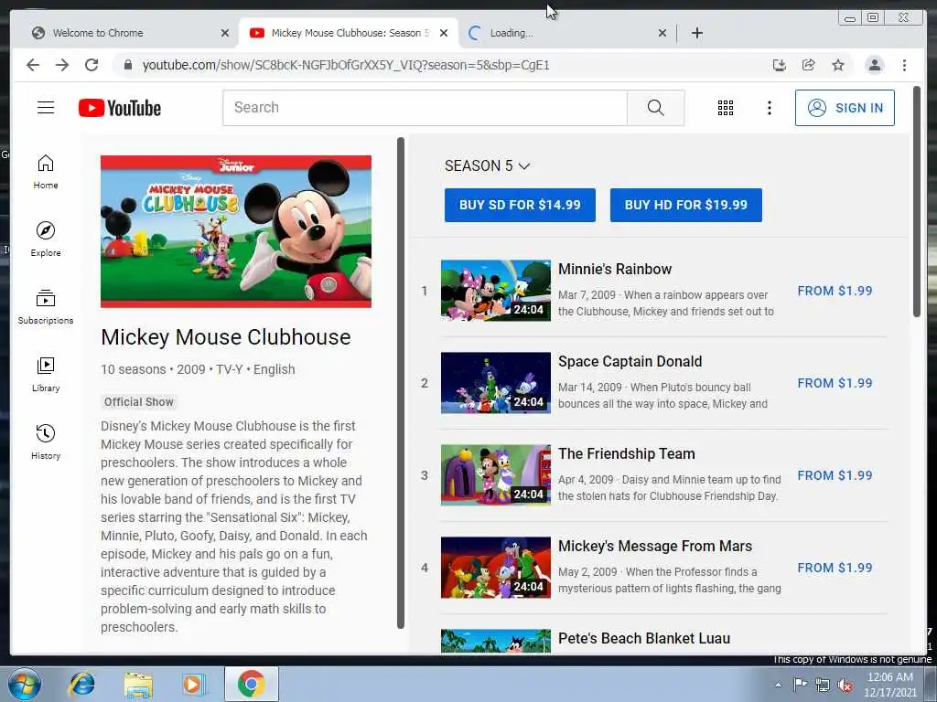The image size is (937, 702).
Task: Click in the YouTube Search field
Action: tap(425, 108)
